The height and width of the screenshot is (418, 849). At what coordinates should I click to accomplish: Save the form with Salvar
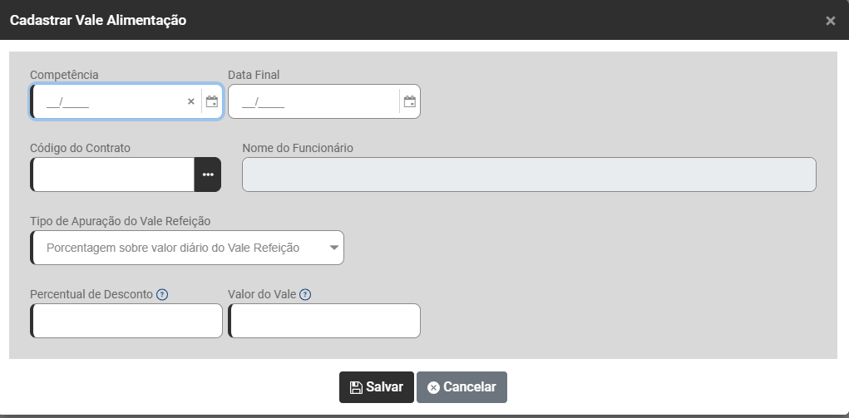pos(376,387)
